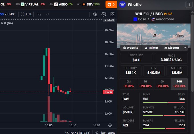194x134 pixels.
Task: Click the 16:00 time axis label
Action: (x=48, y=125)
